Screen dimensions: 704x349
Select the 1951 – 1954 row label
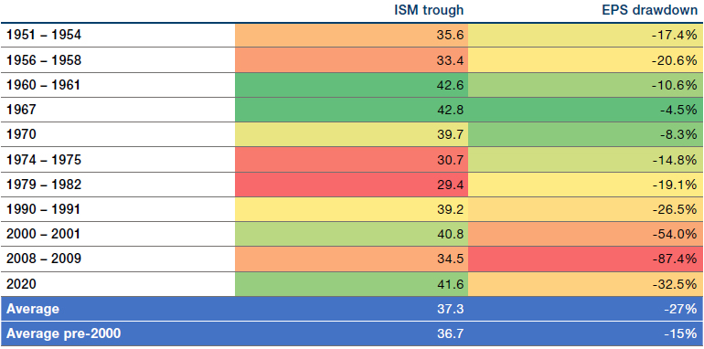(x=44, y=35)
